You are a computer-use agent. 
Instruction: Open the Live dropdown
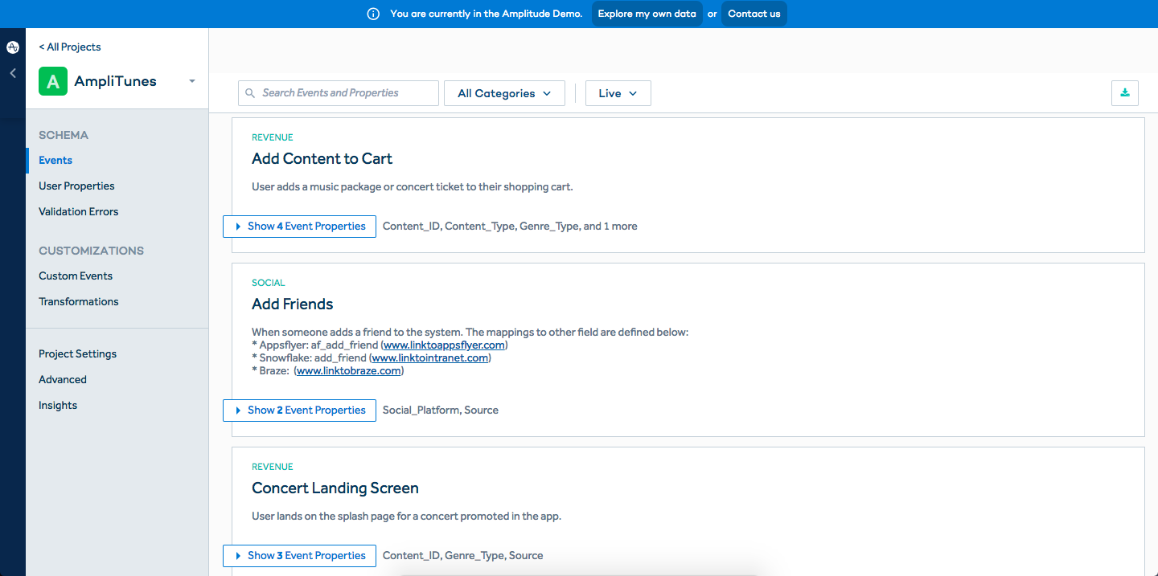(618, 93)
